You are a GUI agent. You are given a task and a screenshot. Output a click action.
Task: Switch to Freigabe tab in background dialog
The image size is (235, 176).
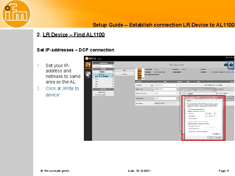pyautogui.click(x=190, y=94)
